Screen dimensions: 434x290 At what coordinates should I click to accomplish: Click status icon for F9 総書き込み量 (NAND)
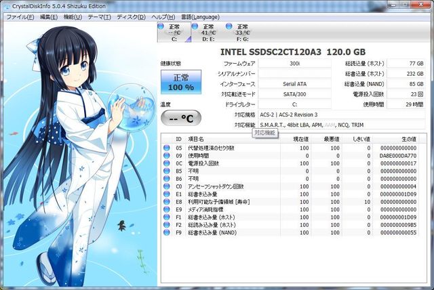pos(166,233)
